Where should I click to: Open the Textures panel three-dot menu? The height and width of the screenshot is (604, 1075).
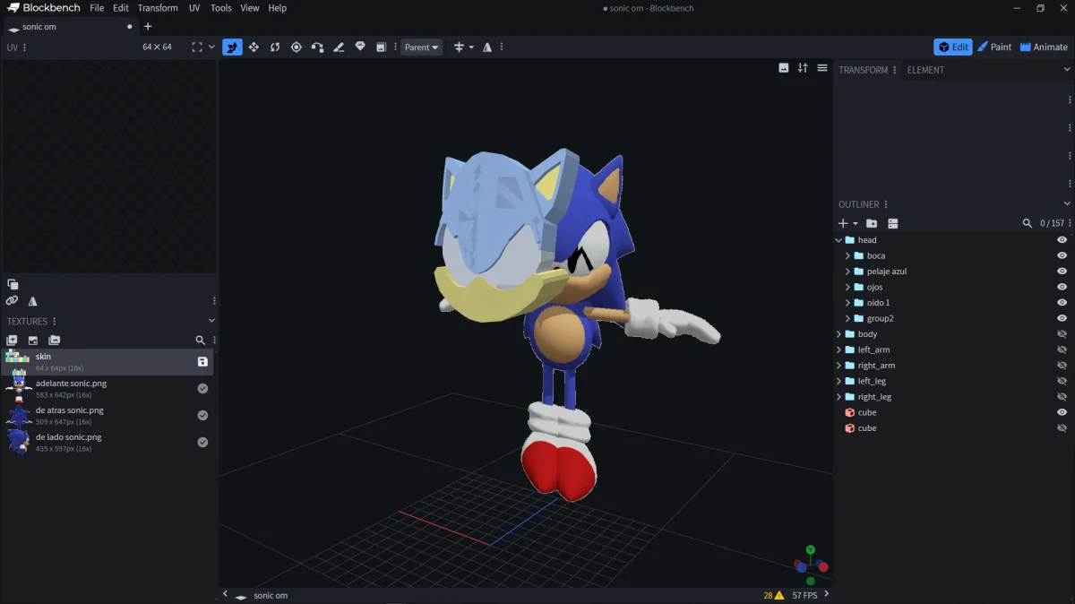pyautogui.click(x=55, y=321)
